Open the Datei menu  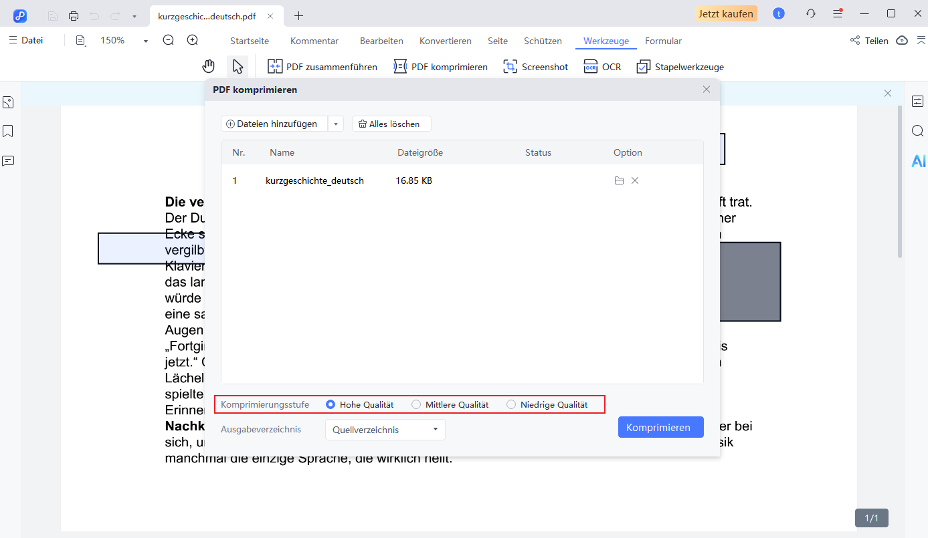[25, 40]
